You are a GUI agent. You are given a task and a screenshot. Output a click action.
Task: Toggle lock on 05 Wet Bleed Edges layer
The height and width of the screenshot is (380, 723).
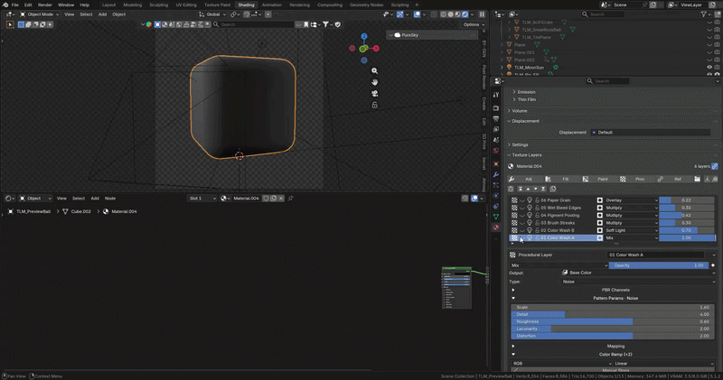click(x=537, y=208)
